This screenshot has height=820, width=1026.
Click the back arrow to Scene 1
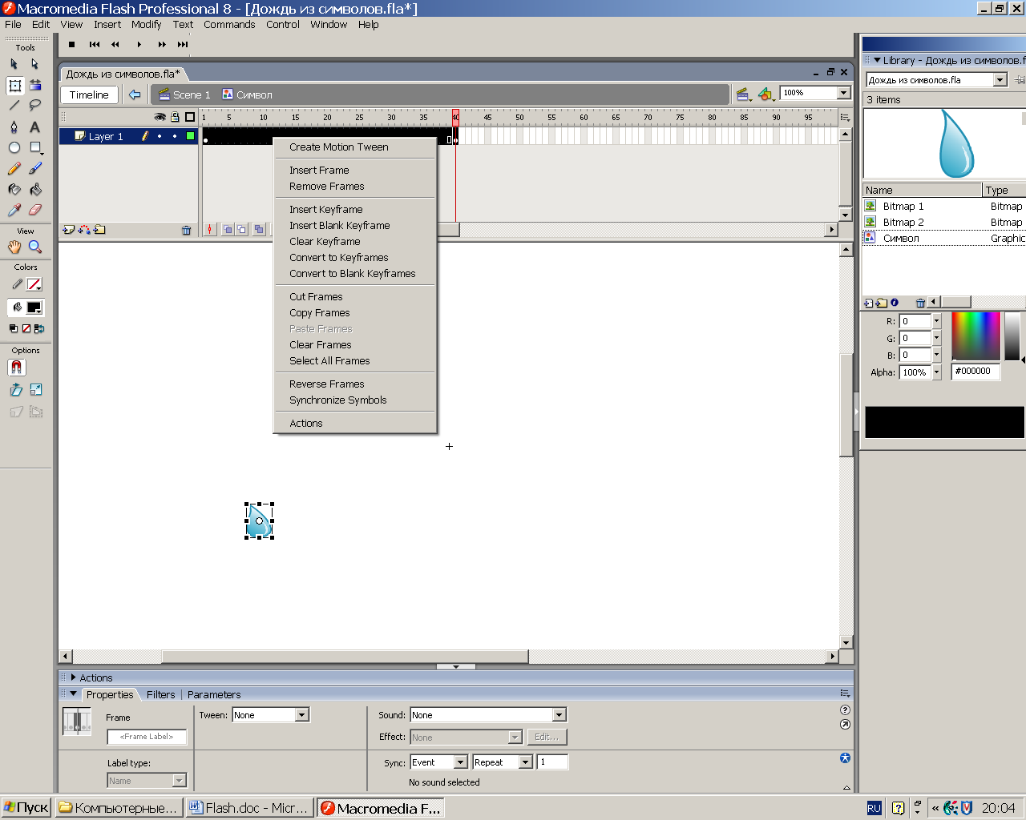tap(135, 94)
